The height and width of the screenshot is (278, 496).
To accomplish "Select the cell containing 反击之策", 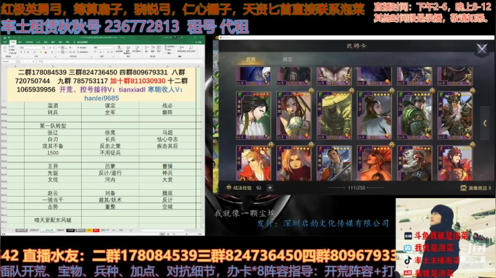I will 110,146.
